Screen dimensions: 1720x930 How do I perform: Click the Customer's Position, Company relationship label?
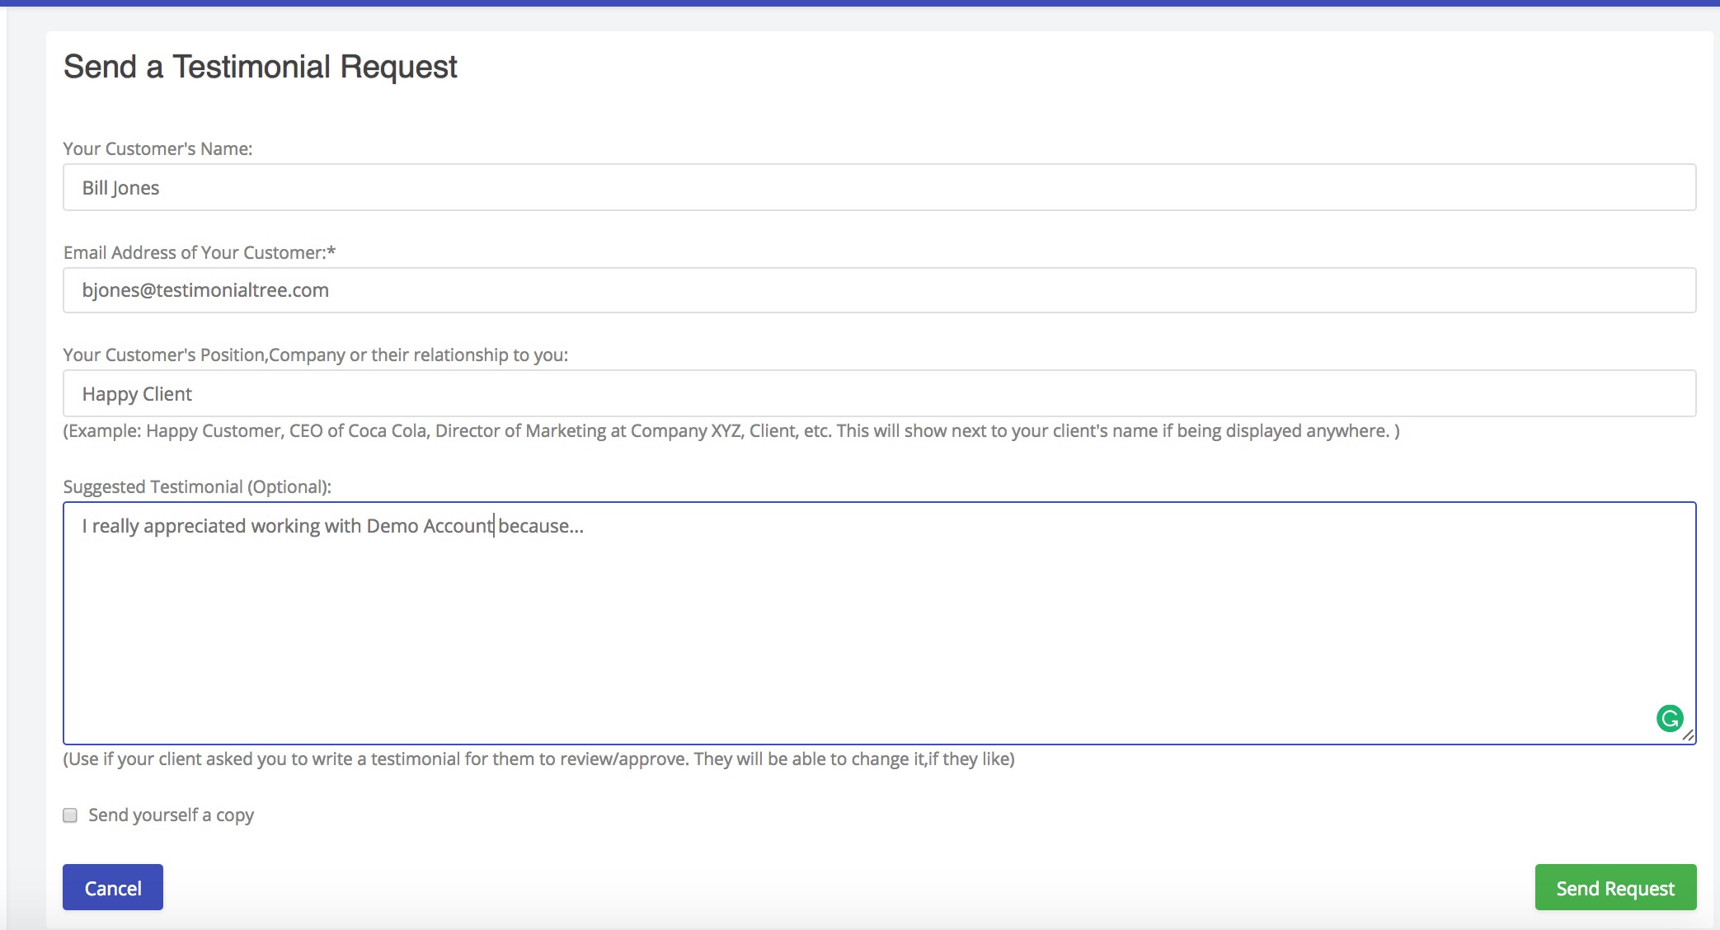[x=315, y=355]
